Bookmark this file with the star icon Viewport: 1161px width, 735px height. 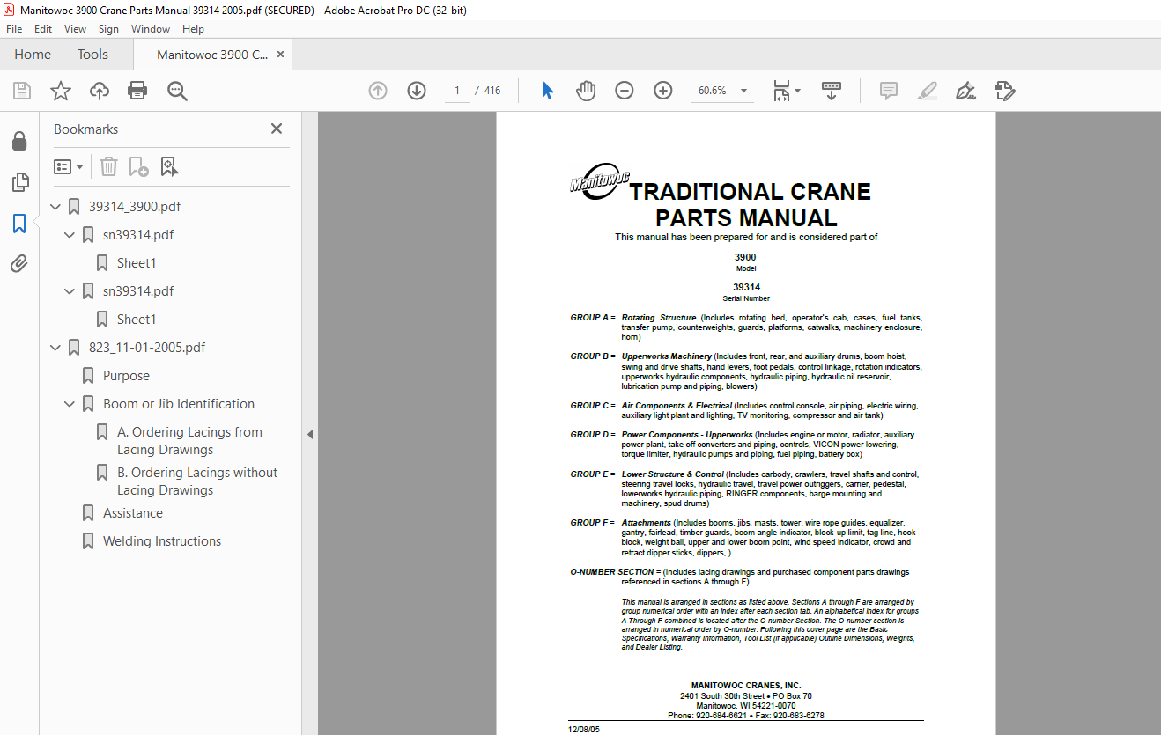point(61,91)
